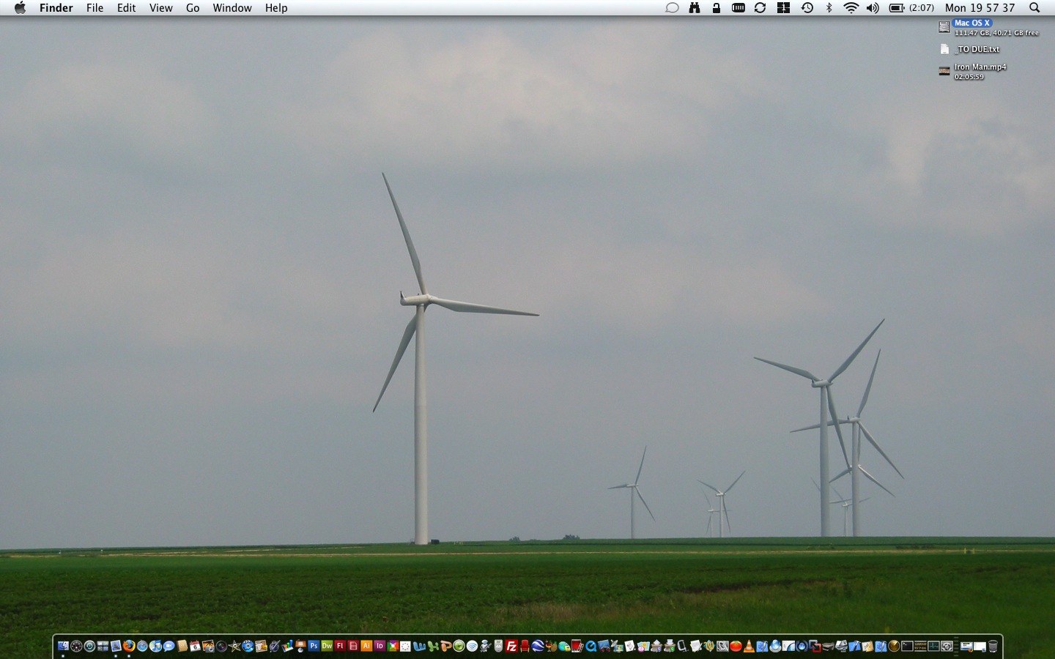Toggle Bluetooth from menu bar icon

pyautogui.click(x=829, y=8)
